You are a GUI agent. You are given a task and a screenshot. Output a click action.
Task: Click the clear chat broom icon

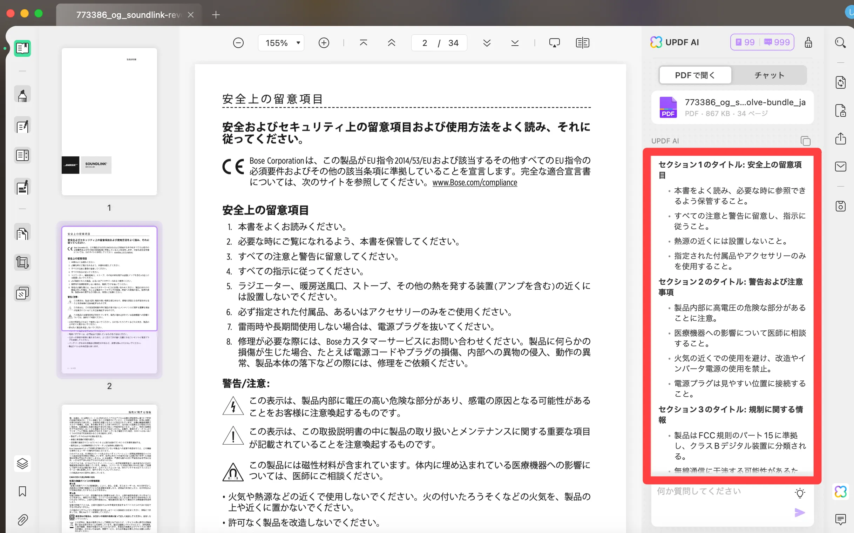pos(808,42)
